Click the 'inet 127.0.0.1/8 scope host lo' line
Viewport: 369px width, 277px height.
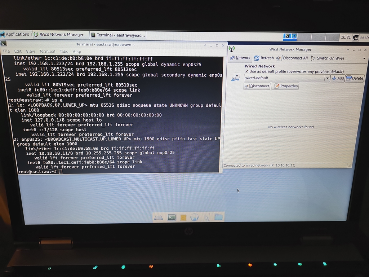pos(62,120)
